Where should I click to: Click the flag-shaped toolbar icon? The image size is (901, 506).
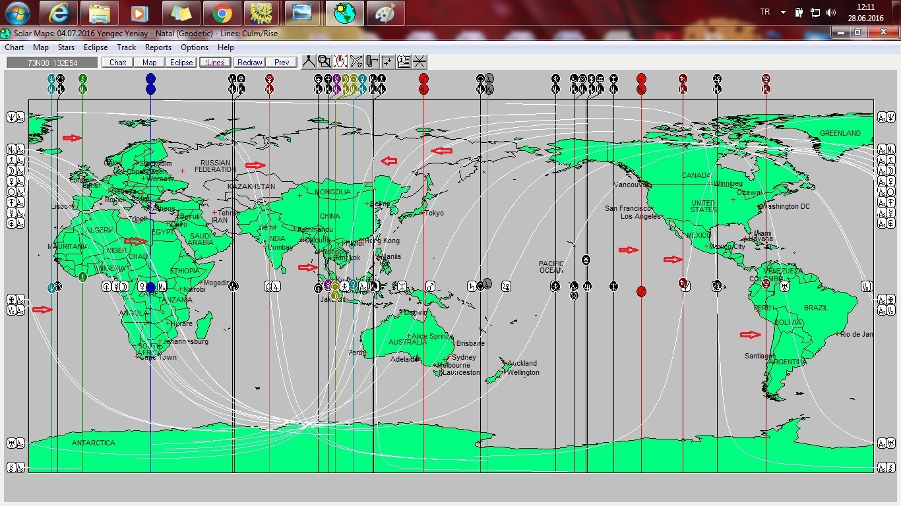point(372,62)
